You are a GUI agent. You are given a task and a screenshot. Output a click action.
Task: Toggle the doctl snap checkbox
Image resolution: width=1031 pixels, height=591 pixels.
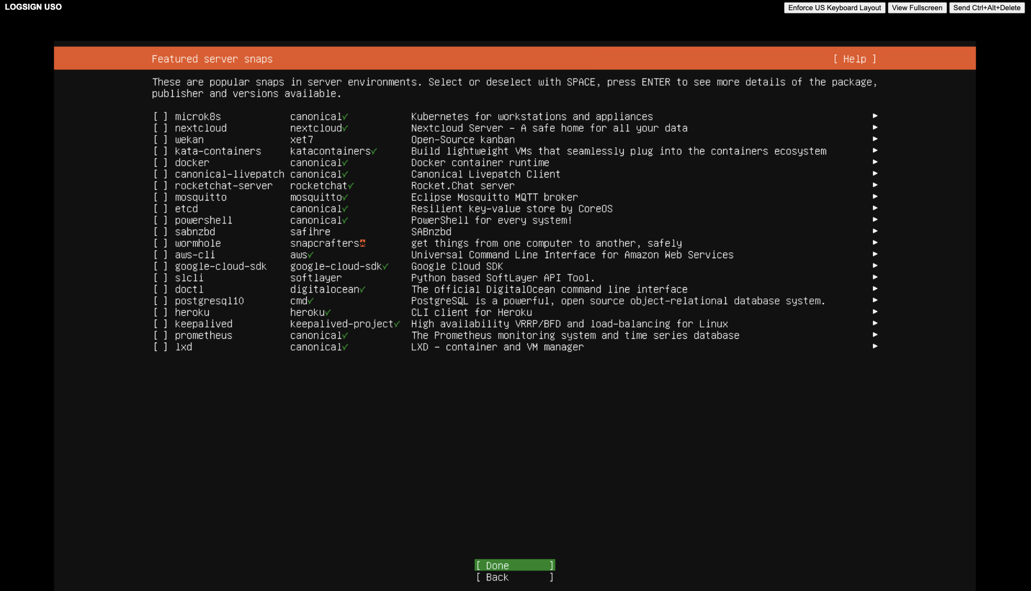[x=160, y=289]
